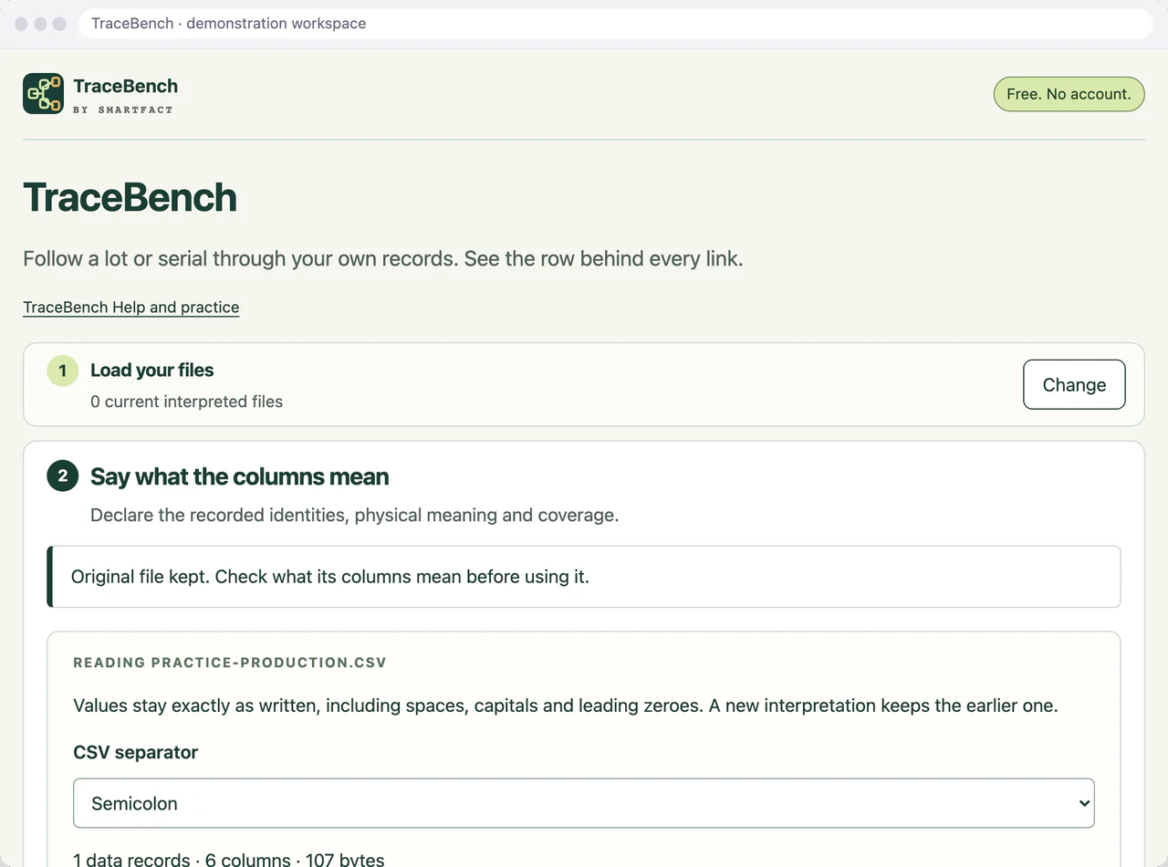This screenshot has height=867, width=1168.
Task: Click the Change button
Action: pyautogui.click(x=1074, y=384)
